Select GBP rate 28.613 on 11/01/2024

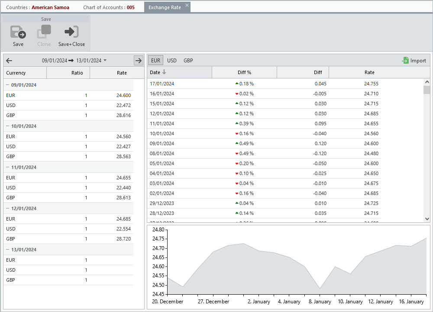(x=123, y=198)
